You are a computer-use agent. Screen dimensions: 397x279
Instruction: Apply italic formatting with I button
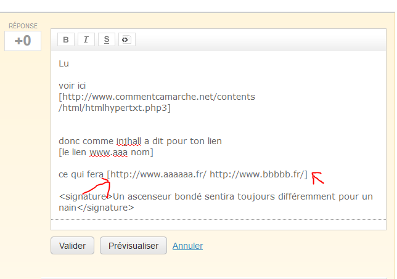(x=86, y=39)
